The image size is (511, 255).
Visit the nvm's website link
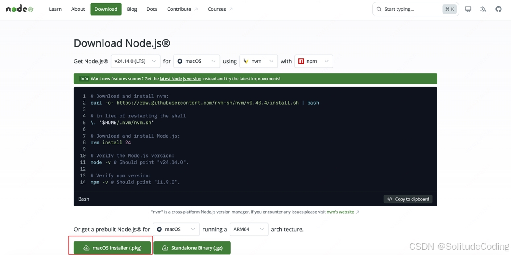pyautogui.click(x=340, y=212)
